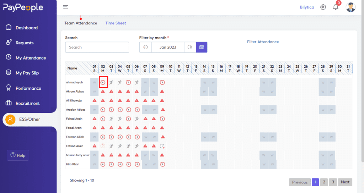Go to page 2 of results

point(323,182)
